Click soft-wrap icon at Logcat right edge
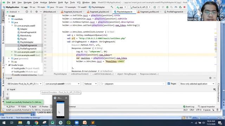This screenshot has height=126, width=225. pos(214,90)
